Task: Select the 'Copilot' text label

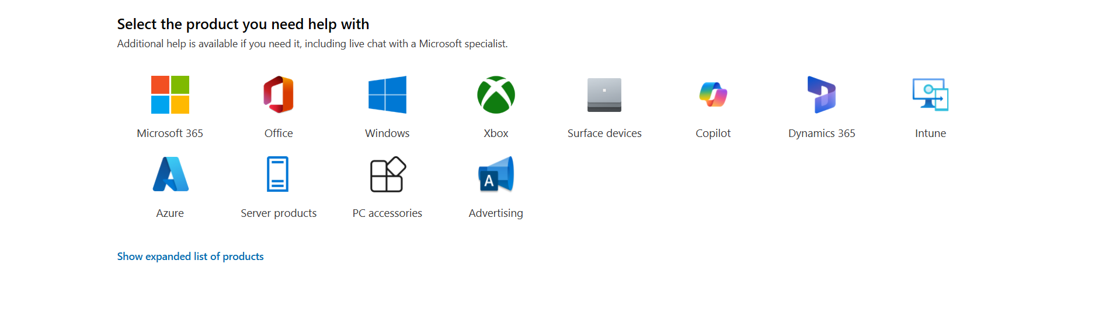Action: pyautogui.click(x=713, y=134)
